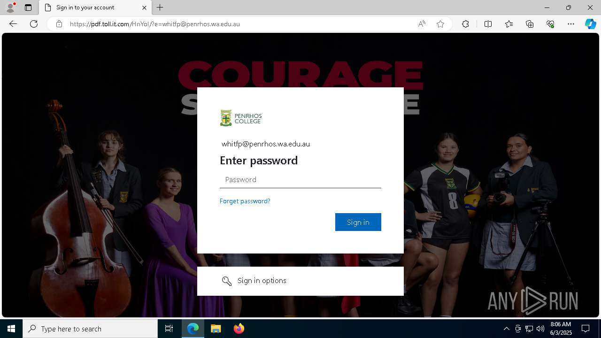Close the 'Sign in to your account' tab
Screen dimensions: 601x338
coord(144,8)
